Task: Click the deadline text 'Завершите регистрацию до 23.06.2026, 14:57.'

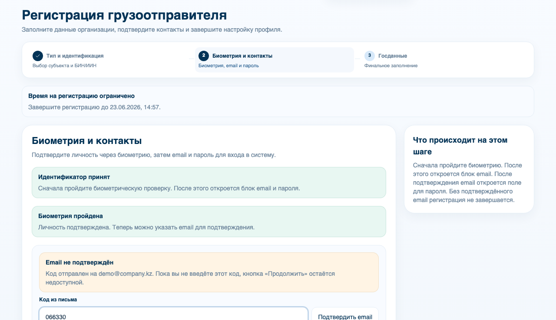Action: point(94,107)
